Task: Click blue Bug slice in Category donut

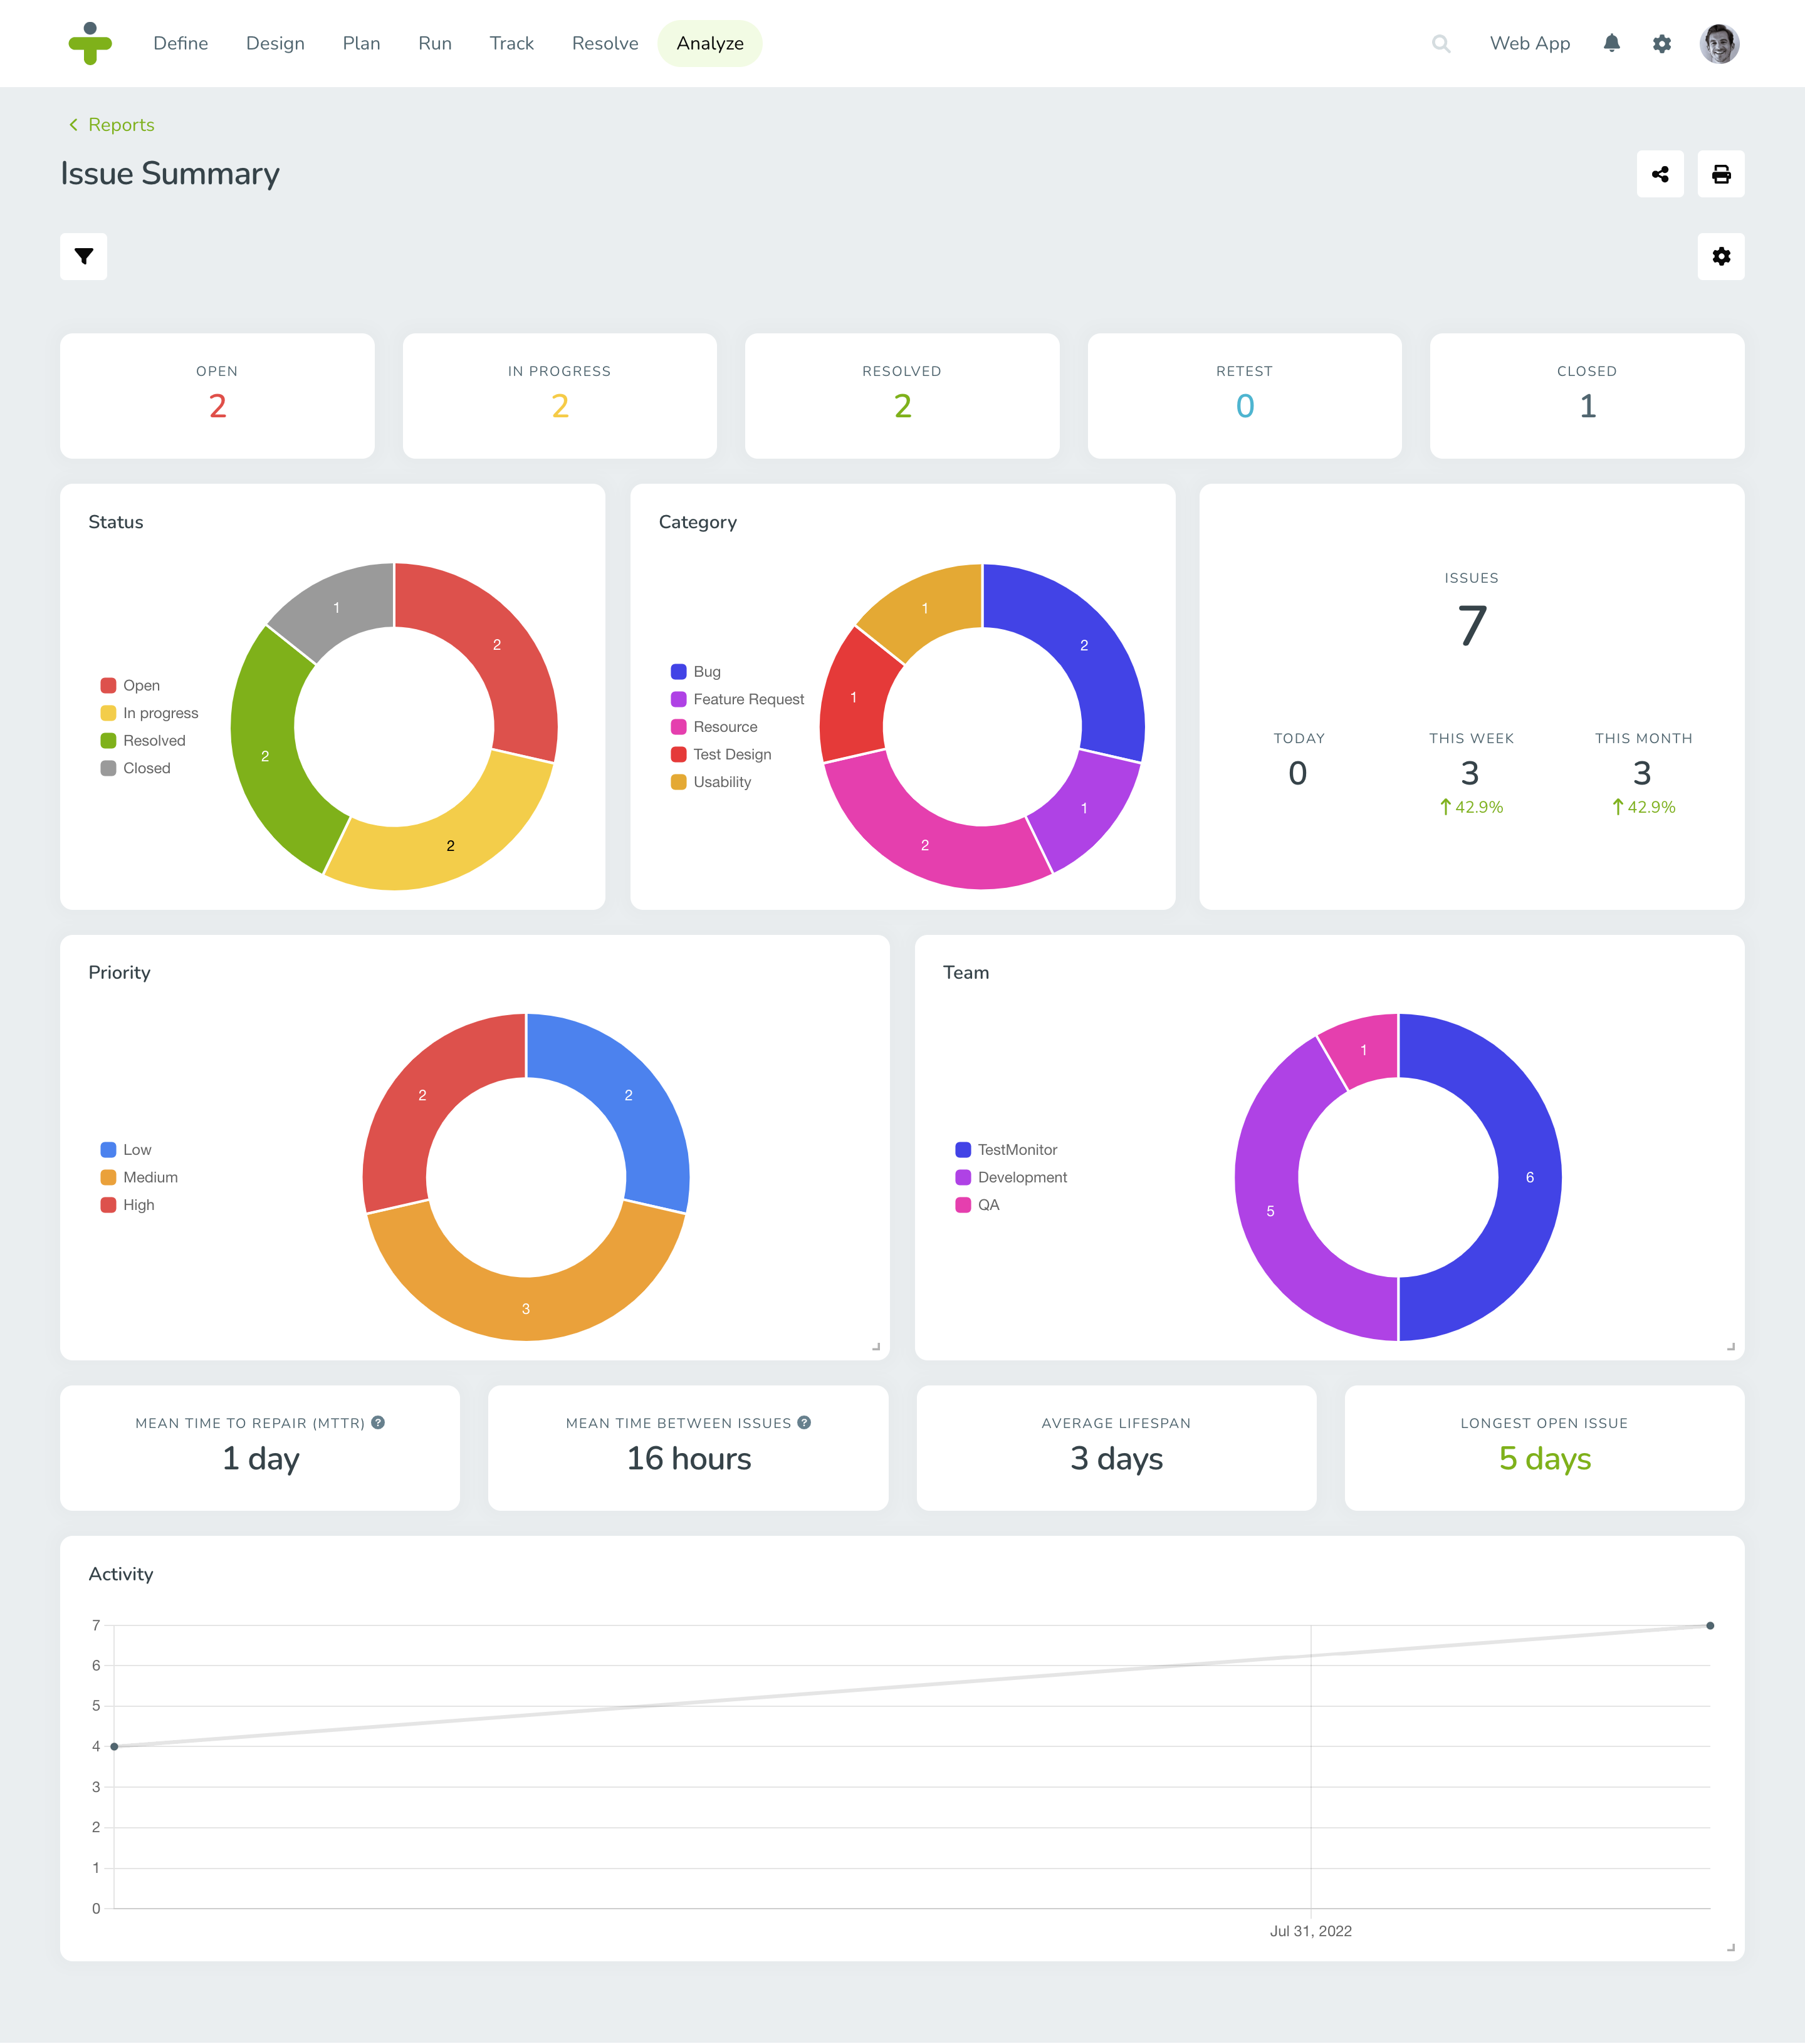Action: (1084, 645)
